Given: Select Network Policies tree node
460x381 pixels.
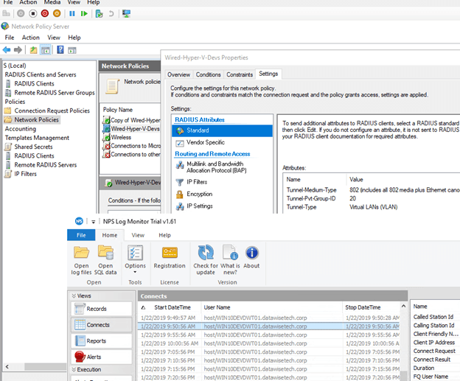Looking at the screenshot, I should (36, 119).
